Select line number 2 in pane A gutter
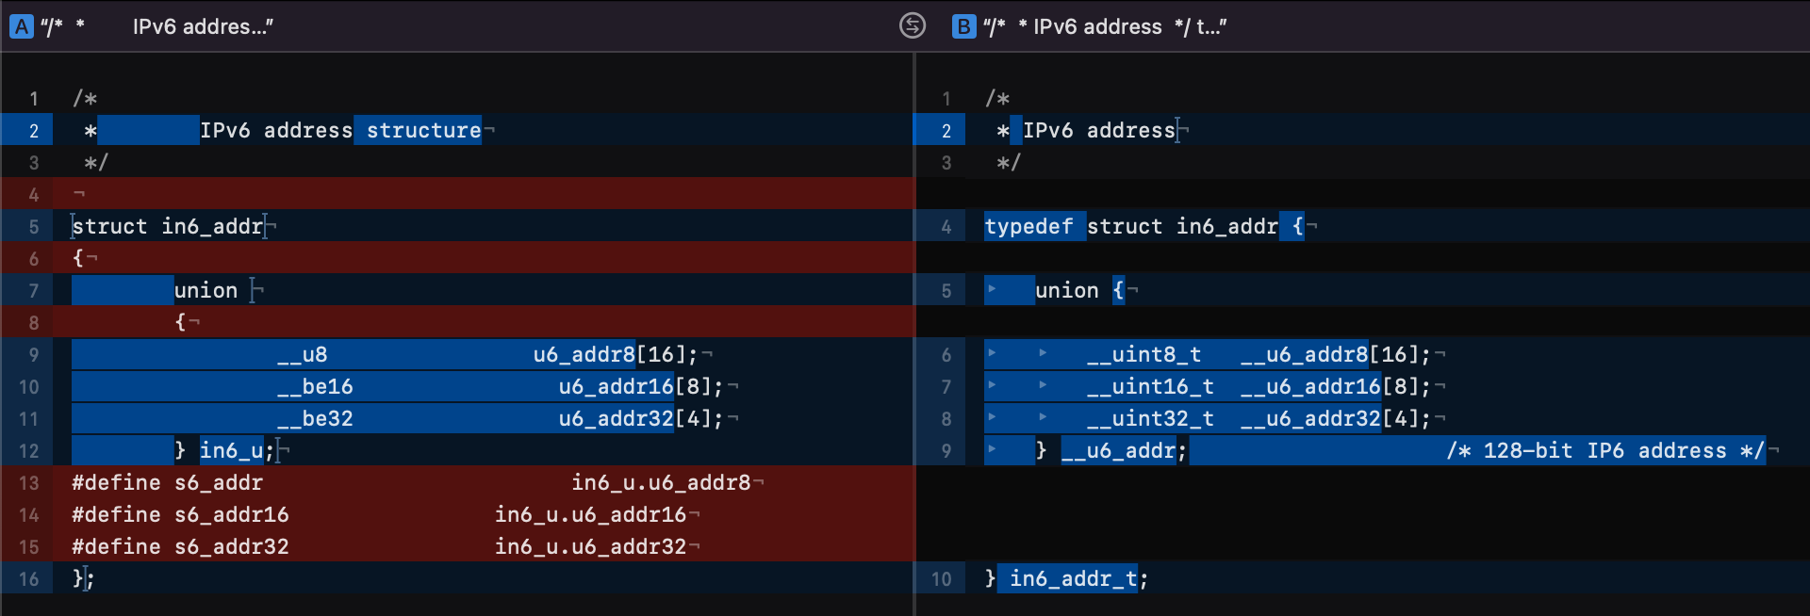This screenshot has width=1810, height=616. (x=34, y=131)
